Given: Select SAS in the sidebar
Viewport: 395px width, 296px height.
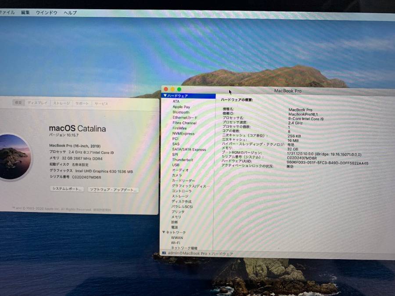Looking at the screenshot, I should click(176, 144).
